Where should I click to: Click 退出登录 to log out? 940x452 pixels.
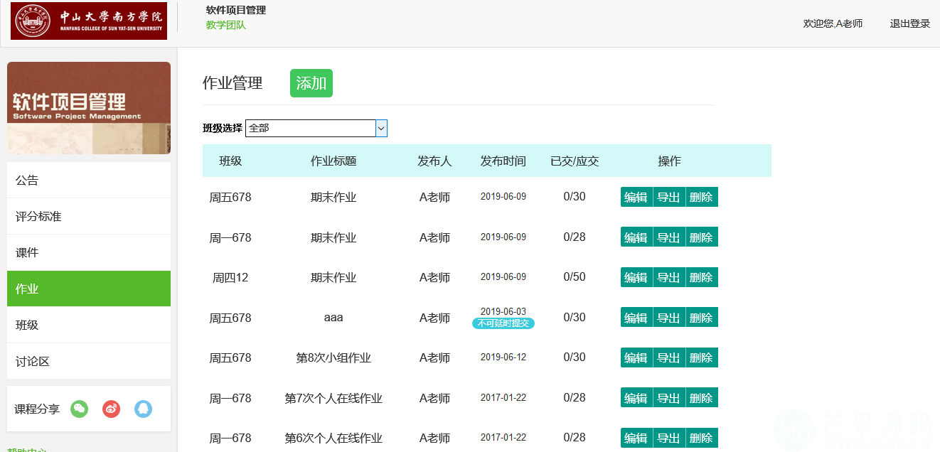(909, 23)
